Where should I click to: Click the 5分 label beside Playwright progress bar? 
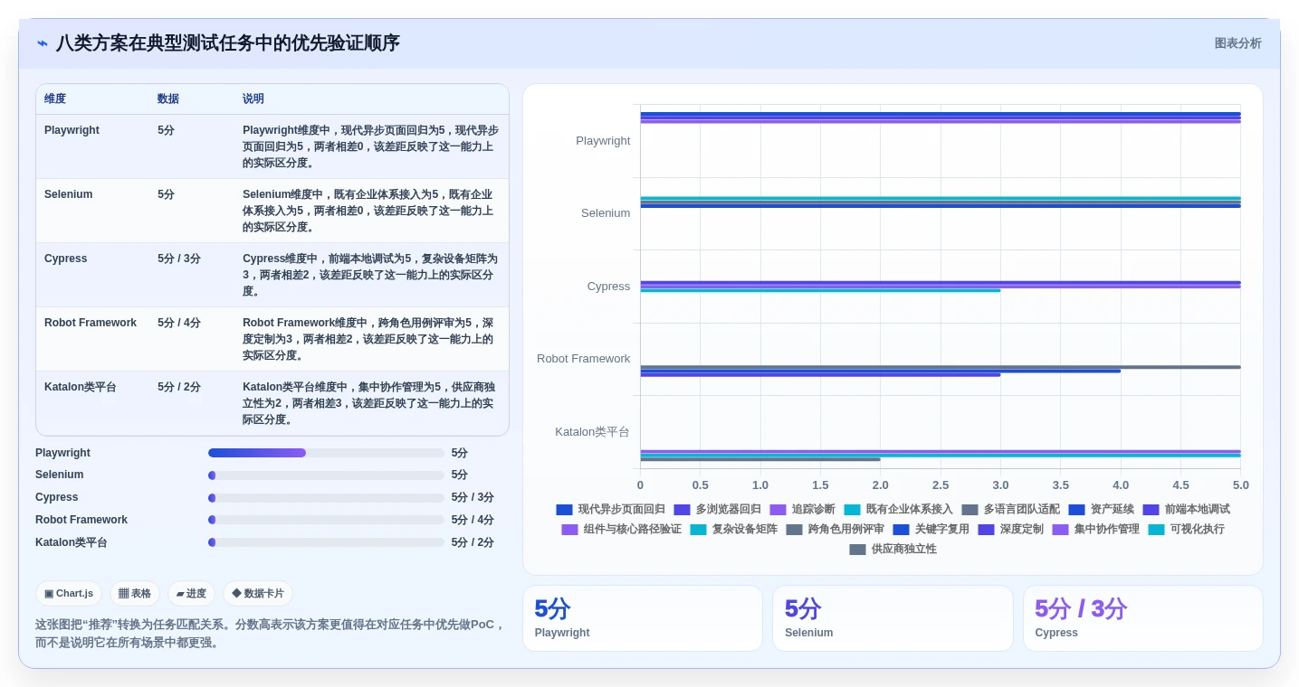(x=460, y=453)
